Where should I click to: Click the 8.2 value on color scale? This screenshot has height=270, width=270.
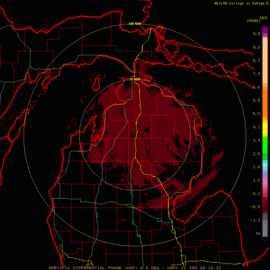pos(256,60)
